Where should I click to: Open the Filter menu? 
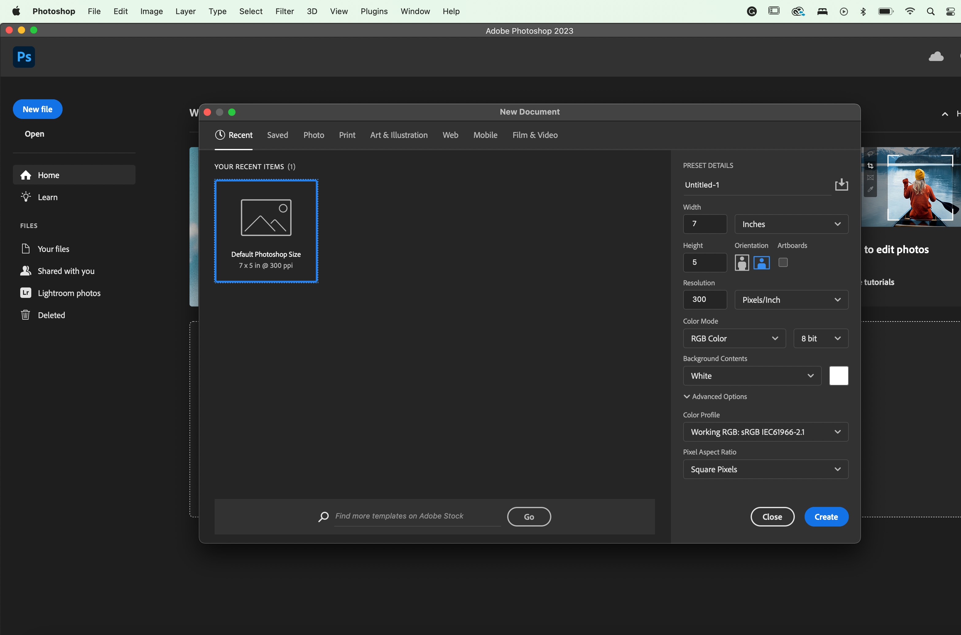click(285, 11)
